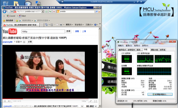Pause the YouTube video

5,101
